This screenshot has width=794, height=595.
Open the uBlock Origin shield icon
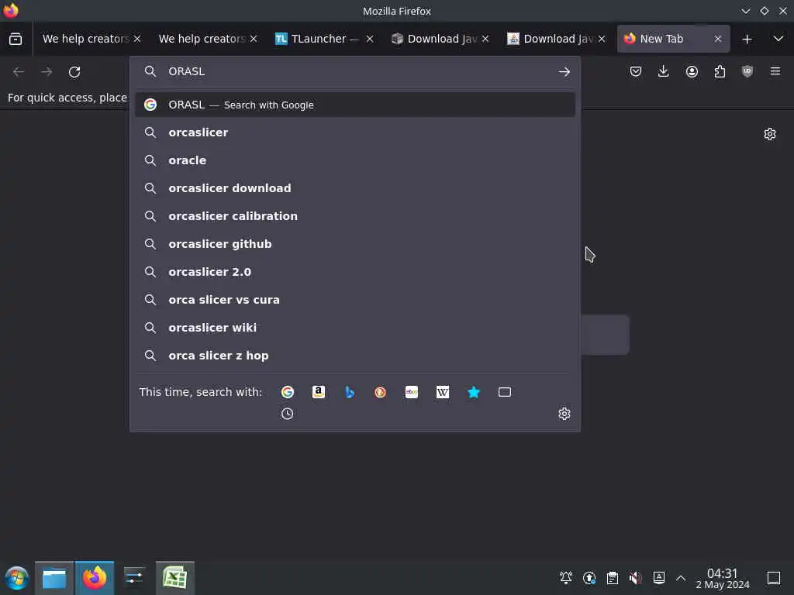747,71
